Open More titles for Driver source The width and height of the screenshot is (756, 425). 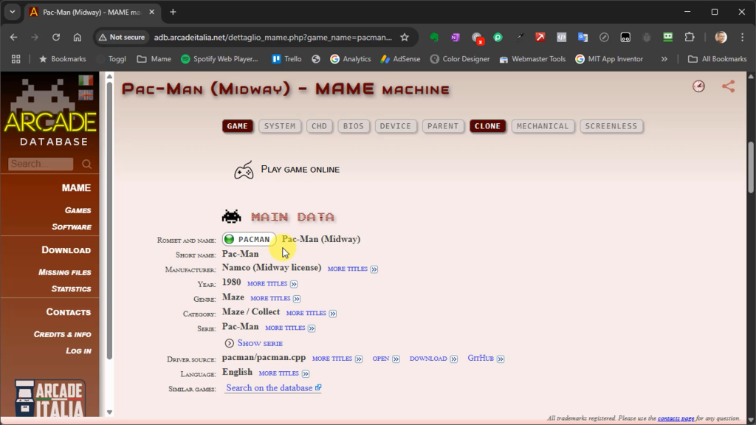(337, 359)
